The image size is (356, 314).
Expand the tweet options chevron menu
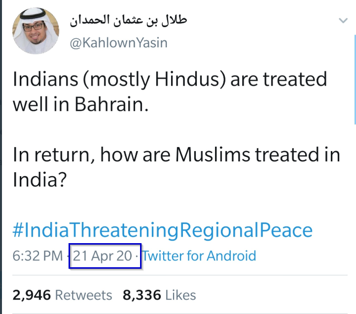(x=343, y=21)
